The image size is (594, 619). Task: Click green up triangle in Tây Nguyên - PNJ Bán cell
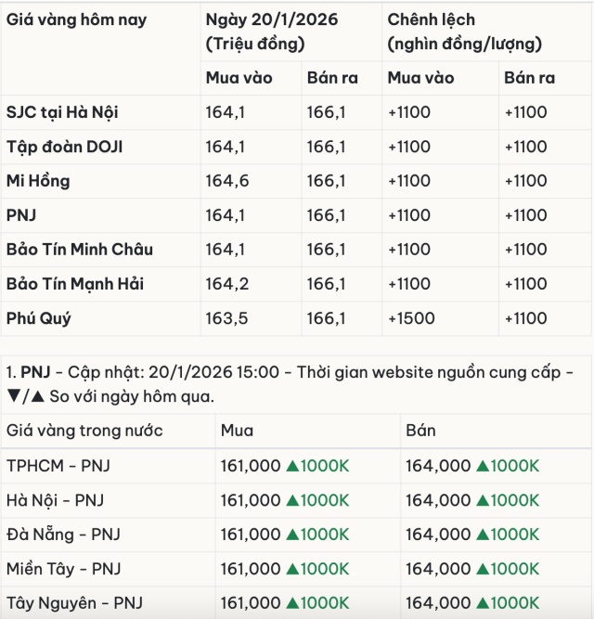coord(483,603)
